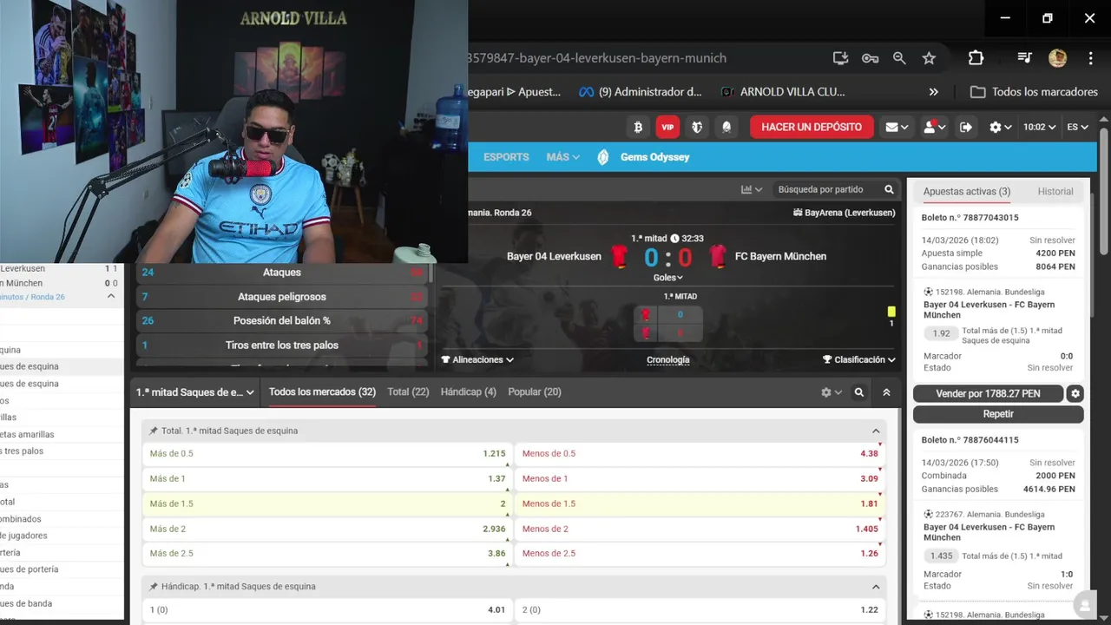1111x625 pixels.
Task: Select the Hándicap (4) tab
Action: 469,392
